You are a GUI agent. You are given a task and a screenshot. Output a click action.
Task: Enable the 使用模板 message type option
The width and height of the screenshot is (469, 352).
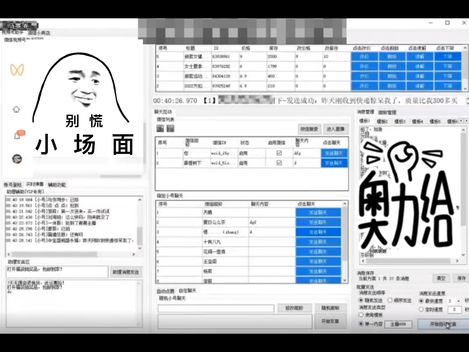pos(360,315)
